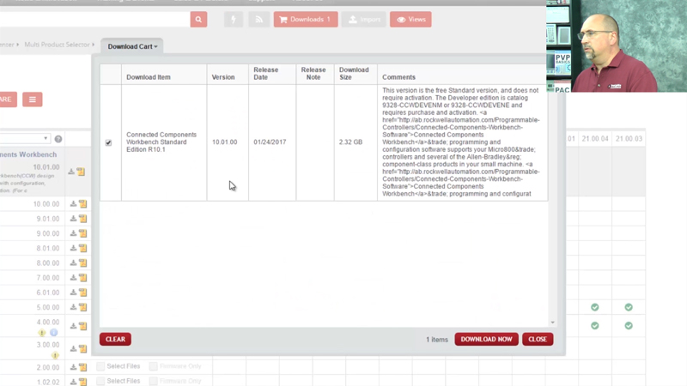Screen dimensions: 687x386
Task: Click the RSS feed icon
Action: pyautogui.click(x=258, y=19)
